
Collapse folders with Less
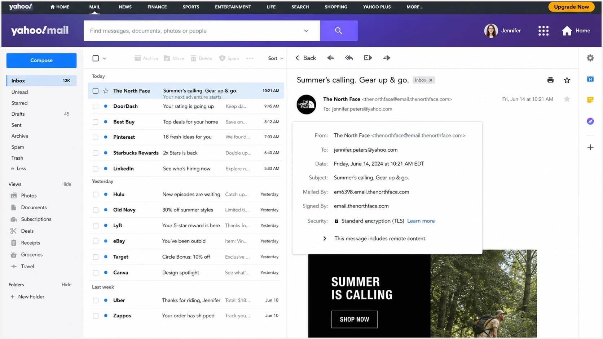(x=18, y=169)
